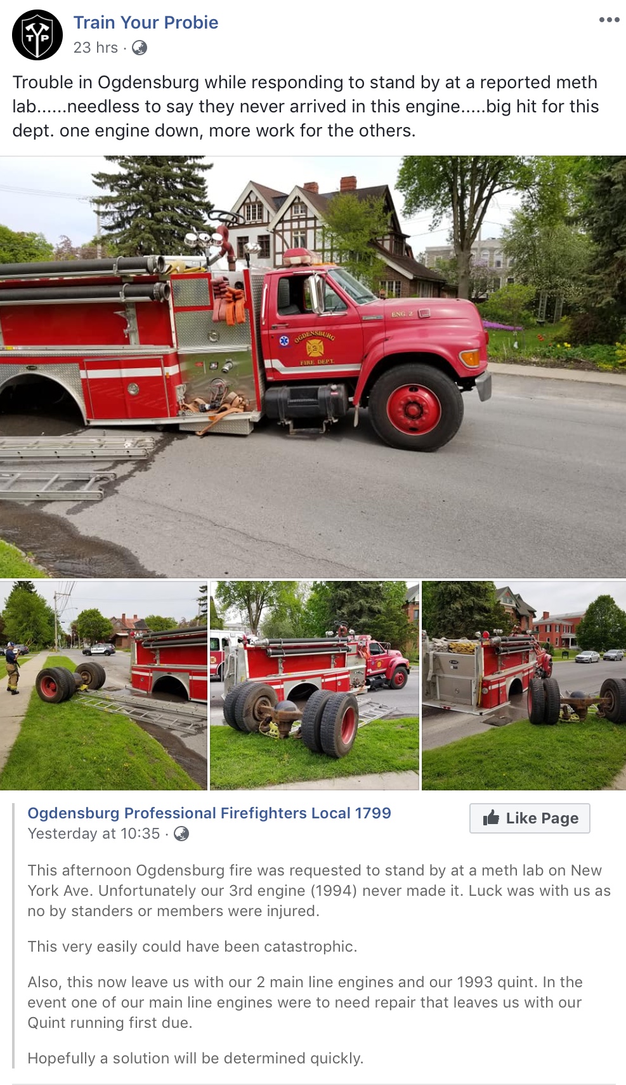Open the three-dot post options menu
This screenshot has height=1085, width=626.
point(609,20)
